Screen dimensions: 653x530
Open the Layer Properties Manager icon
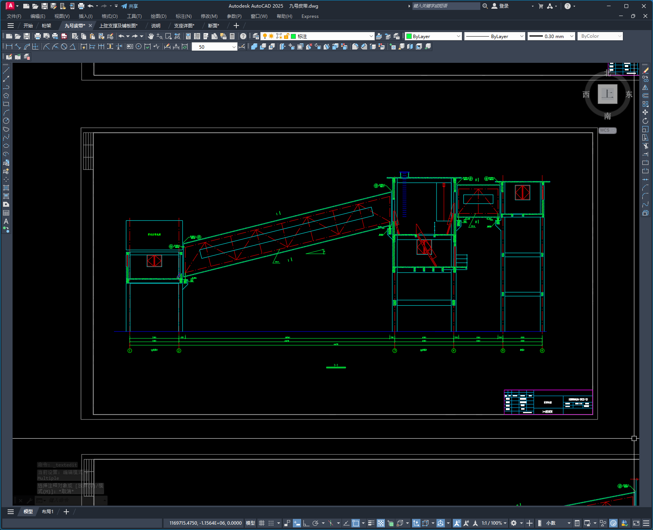click(x=256, y=36)
